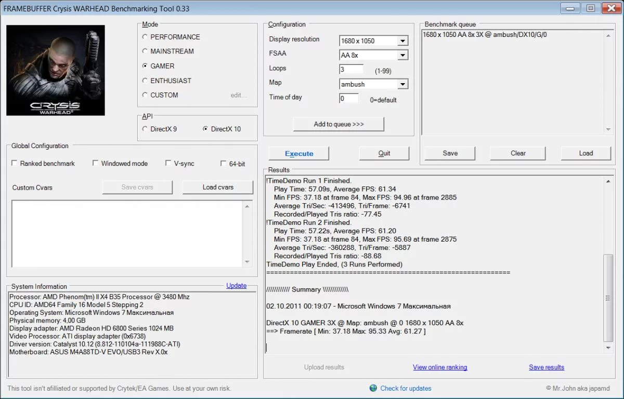Click the globe icon beside Check for updates

(373, 388)
